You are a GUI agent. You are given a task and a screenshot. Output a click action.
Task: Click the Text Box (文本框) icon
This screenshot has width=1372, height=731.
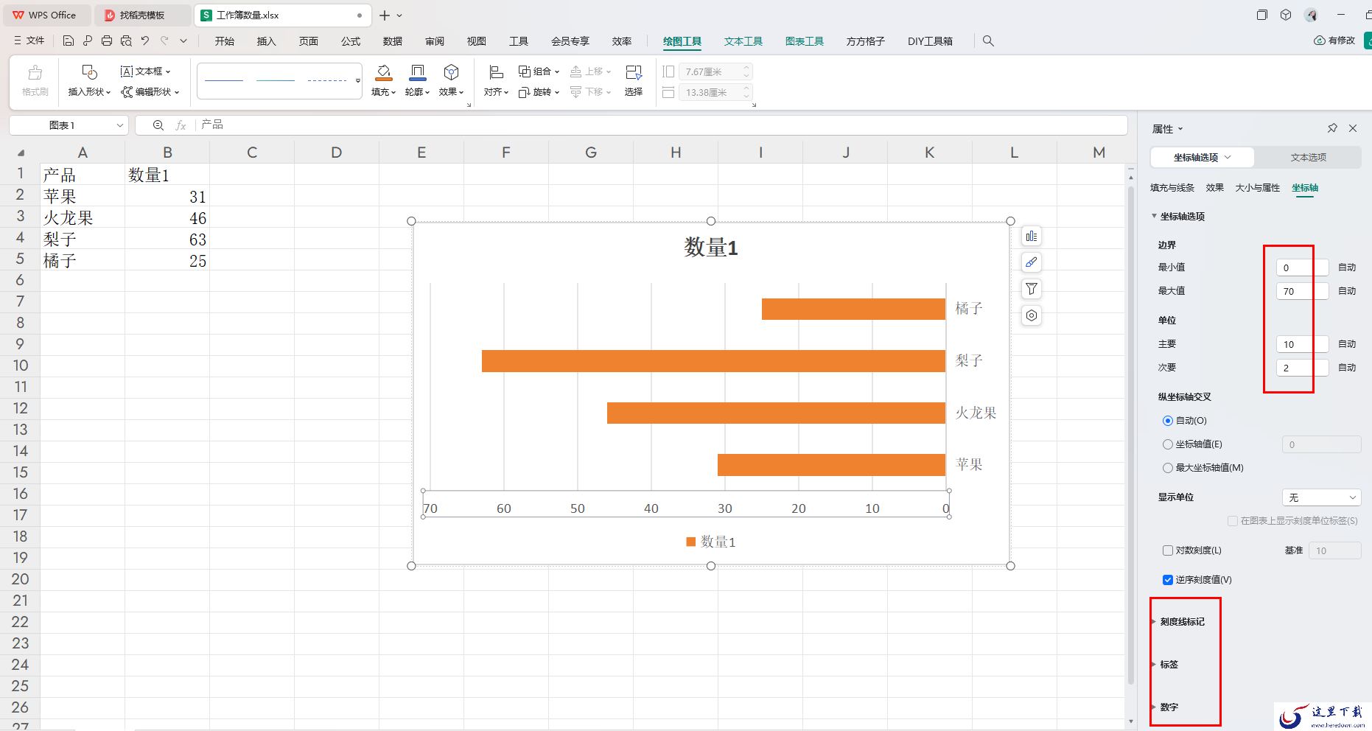[127, 71]
